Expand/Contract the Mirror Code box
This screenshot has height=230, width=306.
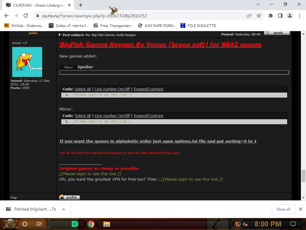[149, 116]
